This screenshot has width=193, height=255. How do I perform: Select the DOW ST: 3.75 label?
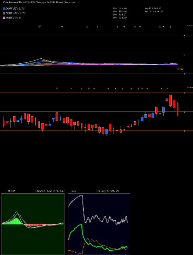click(x=15, y=8)
